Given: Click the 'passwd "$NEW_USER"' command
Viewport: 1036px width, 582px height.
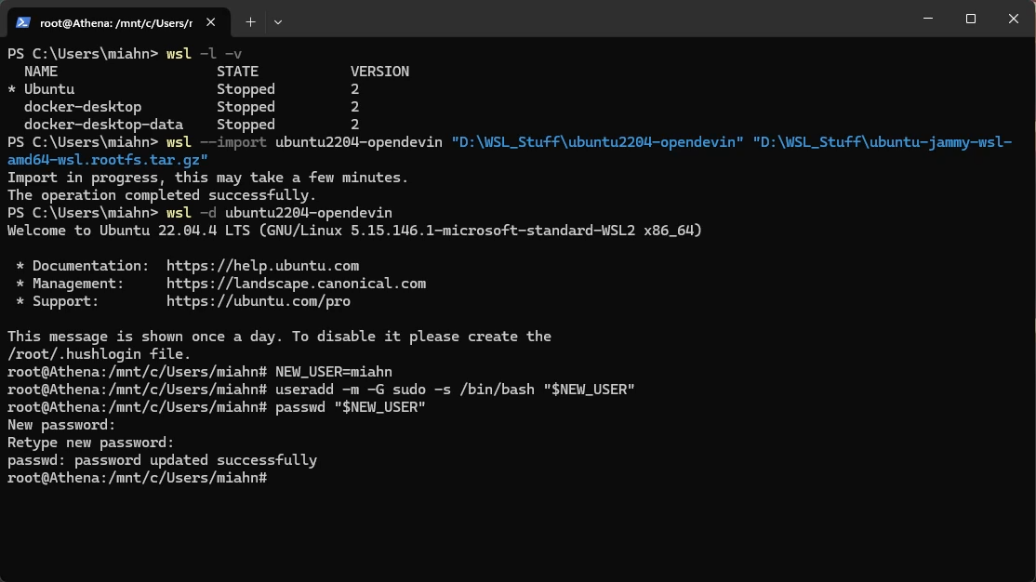Looking at the screenshot, I should [351, 407].
